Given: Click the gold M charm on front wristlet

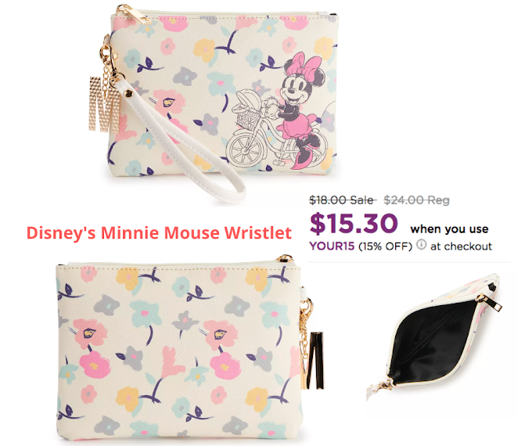Looking at the screenshot, I should click(105, 104).
